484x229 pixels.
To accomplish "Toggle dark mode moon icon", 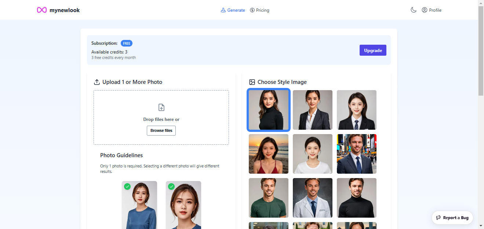I will click(x=414, y=10).
